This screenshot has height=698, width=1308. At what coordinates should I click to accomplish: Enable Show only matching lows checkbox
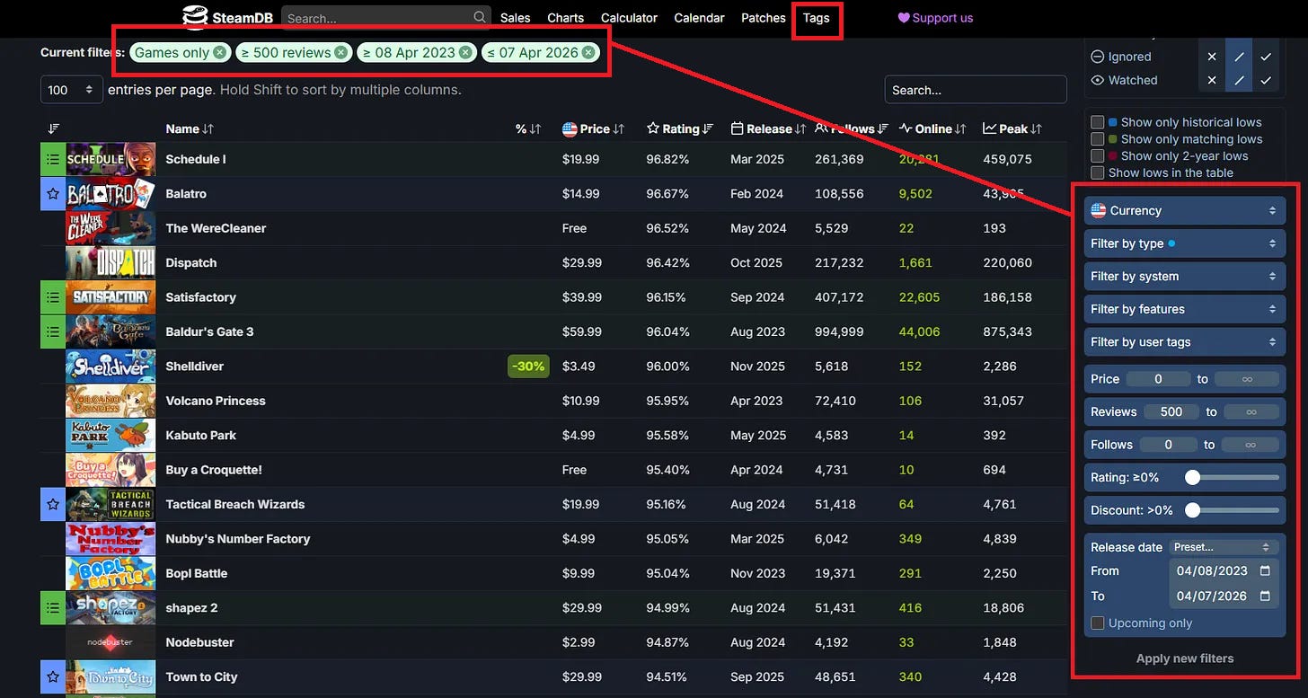1097,139
